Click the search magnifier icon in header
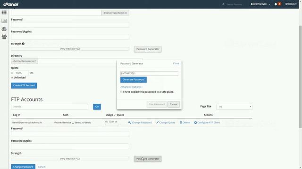Image resolution: width=302 pixels, height=169 pixels. click(x=223, y=4)
